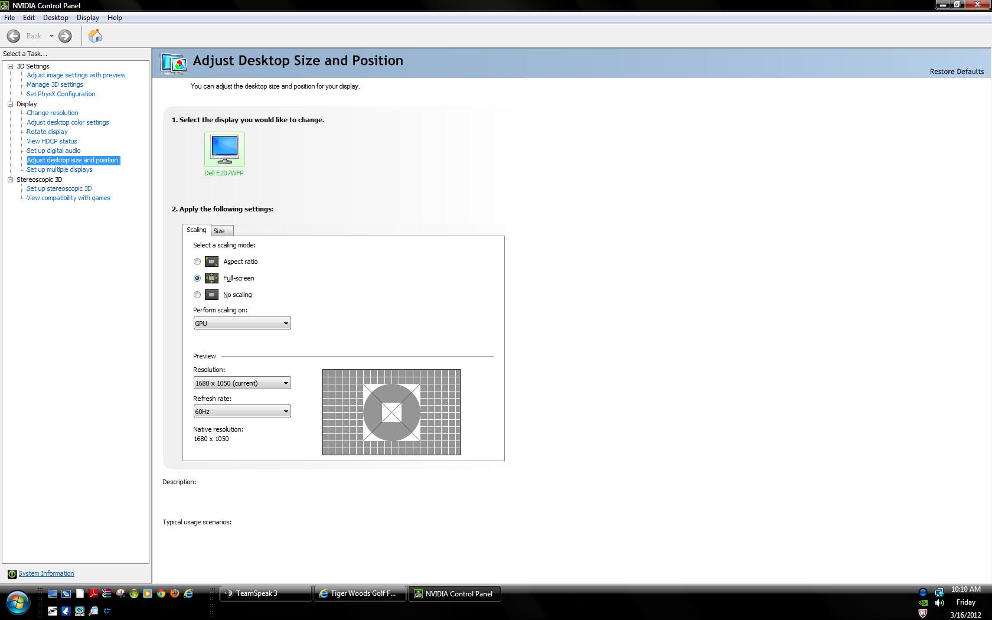Viewport: 992px width, 620px height.
Task: Click the Adjust Desktop Size header icon
Action: tap(174, 63)
